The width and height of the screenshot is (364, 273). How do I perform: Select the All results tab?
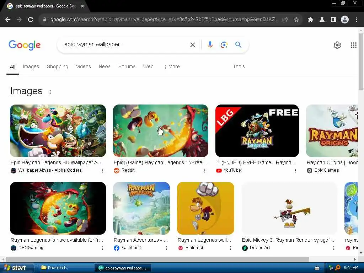[12, 67]
